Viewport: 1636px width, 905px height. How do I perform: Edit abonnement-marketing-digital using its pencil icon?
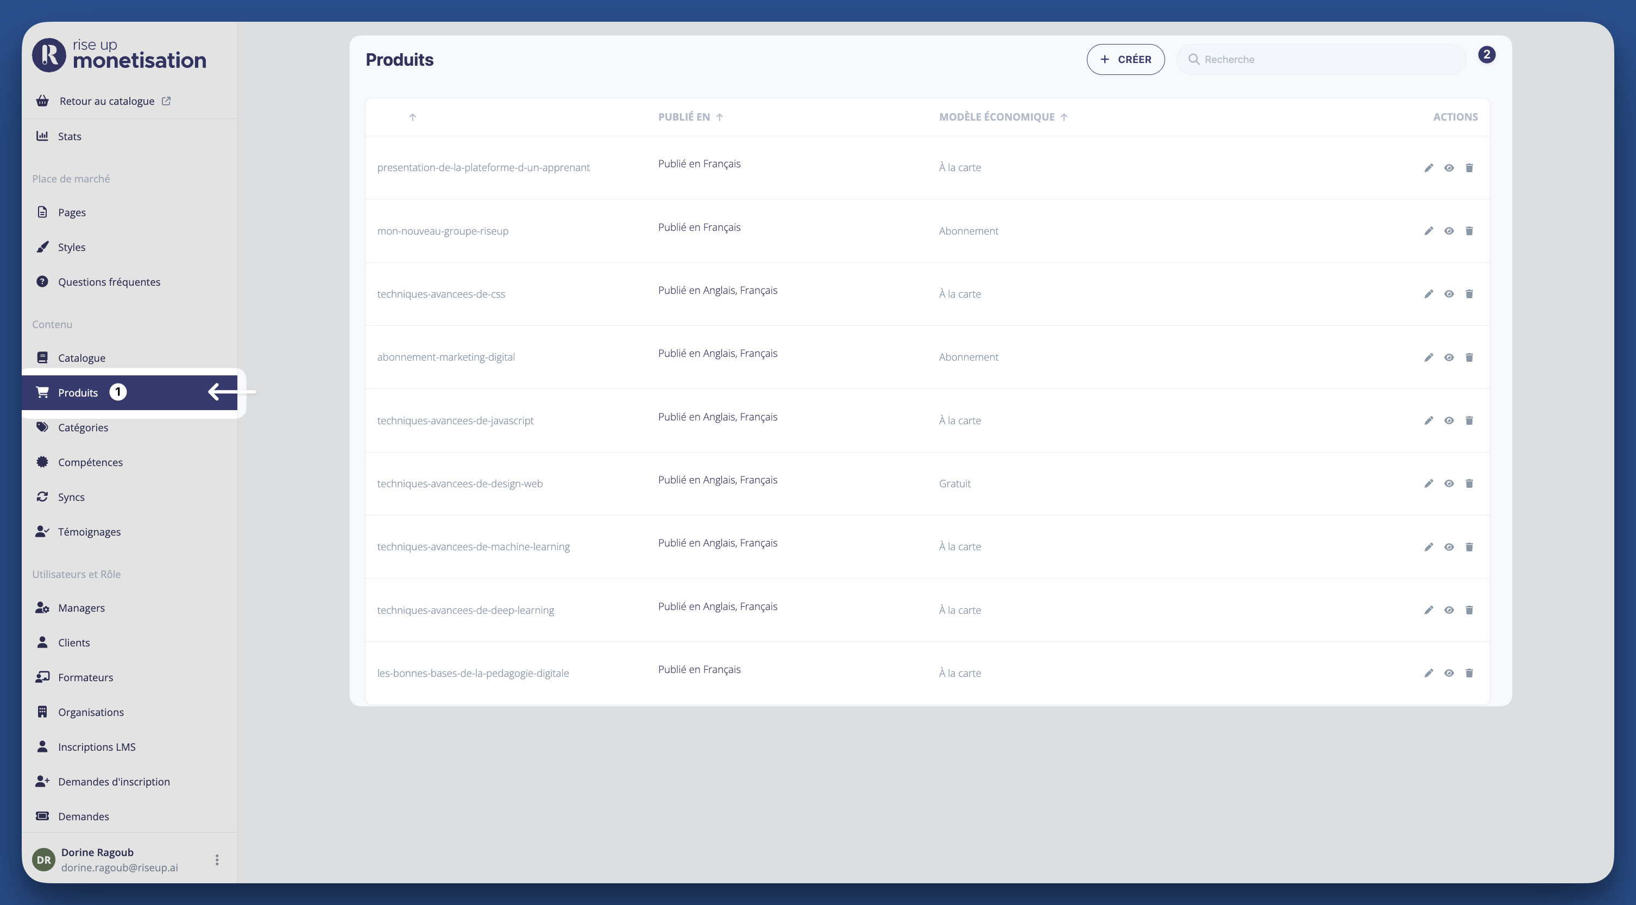click(x=1429, y=357)
